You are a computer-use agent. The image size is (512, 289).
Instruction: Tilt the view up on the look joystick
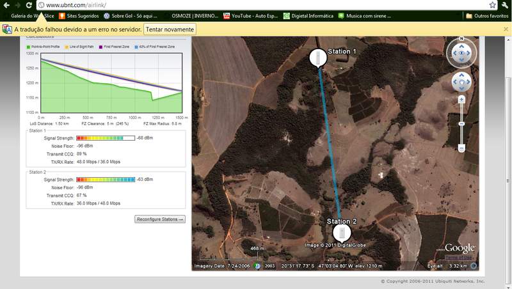click(461, 47)
